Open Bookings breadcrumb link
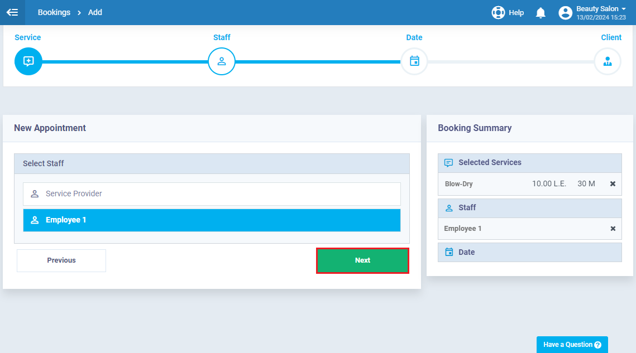The width and height of the screenshot is (636, 353). tap(54, 12)
